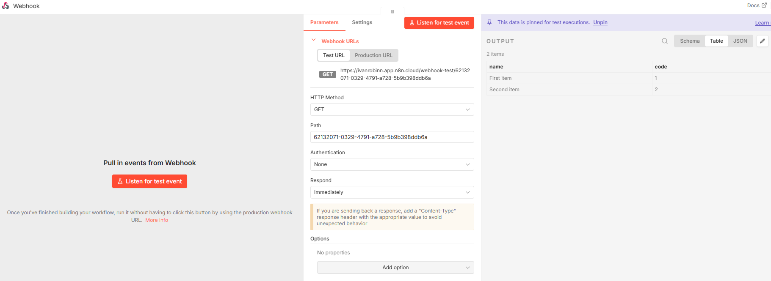Click code value 2 cell
The height and width of the screenshot is (281, 771).
(711, 90)
